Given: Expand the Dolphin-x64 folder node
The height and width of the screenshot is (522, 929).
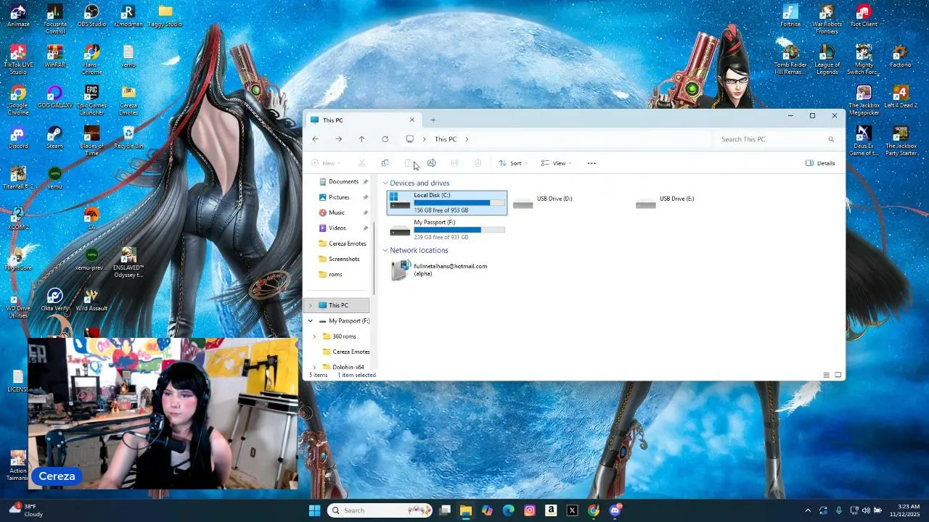Looking at the screenshot, I should 314,367.
